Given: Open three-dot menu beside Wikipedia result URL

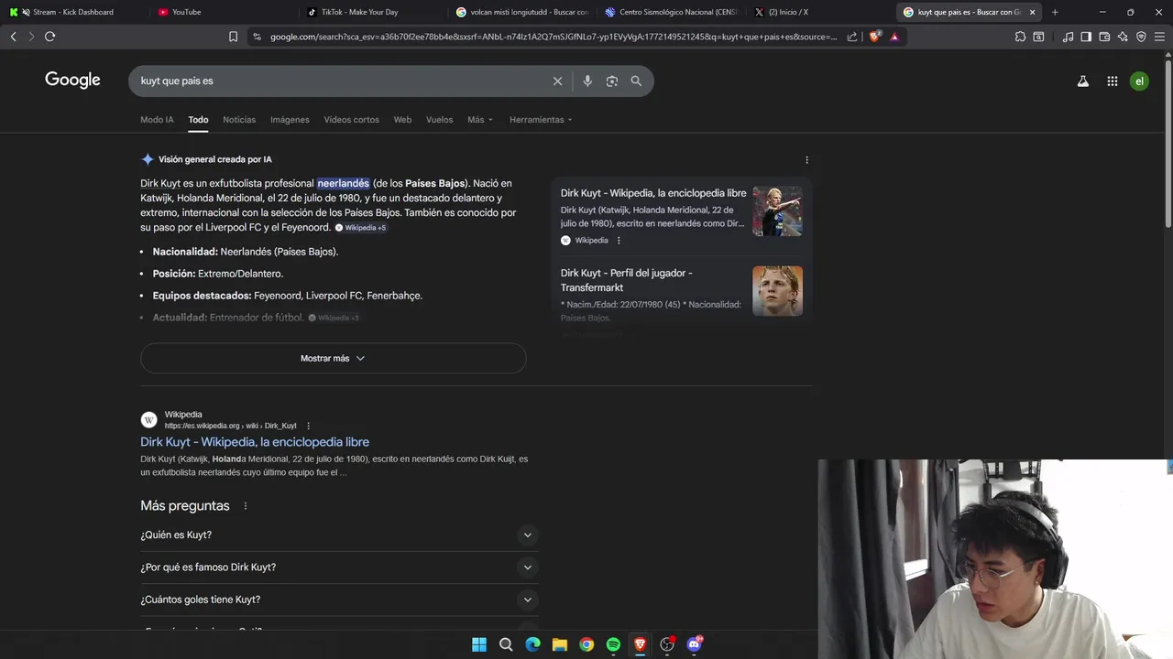Looking at the screenshot, I should (308, 426).
